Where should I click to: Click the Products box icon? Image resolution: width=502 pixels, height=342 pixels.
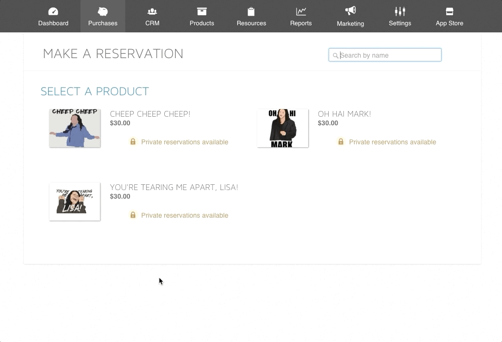201,11
